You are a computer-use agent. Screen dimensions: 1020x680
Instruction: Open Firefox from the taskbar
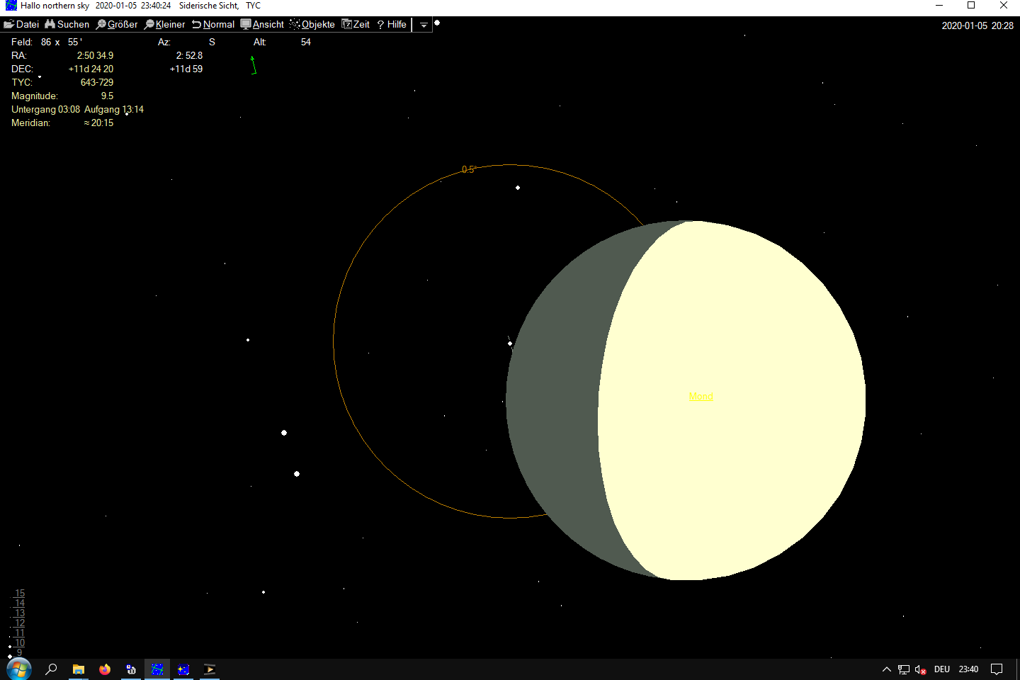(x=105, y=669)
